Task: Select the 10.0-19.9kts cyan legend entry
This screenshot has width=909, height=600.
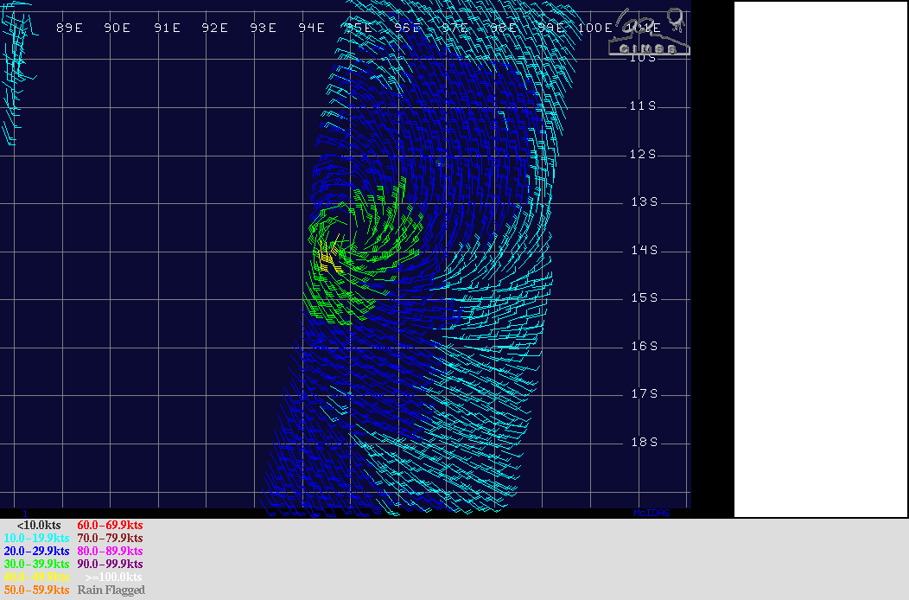Action: pyautogui.click(x=36, y=538)
